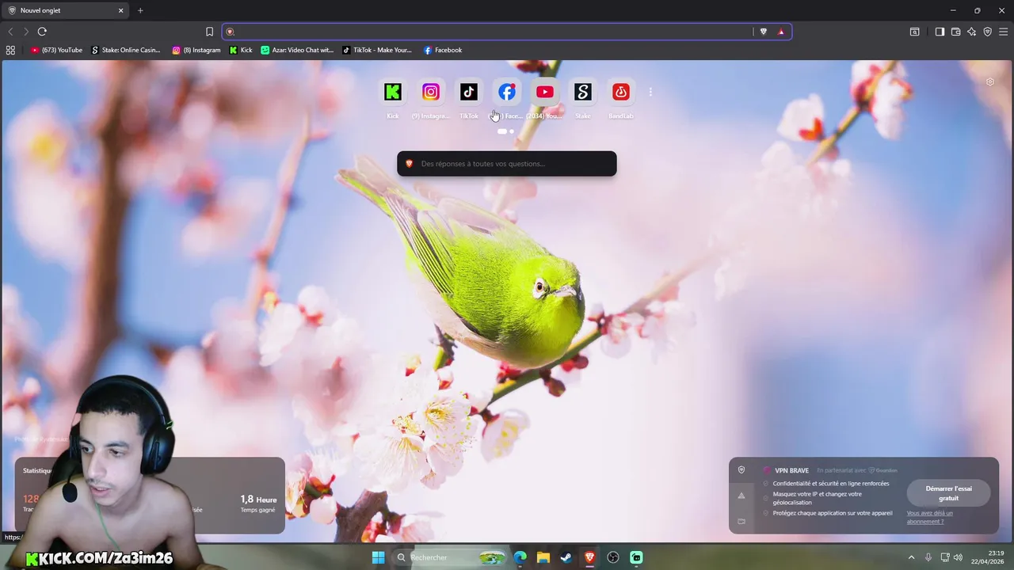Add a new tab with plus button
The width and height of the screenshot is (1014, 570).
pos(140,10)
